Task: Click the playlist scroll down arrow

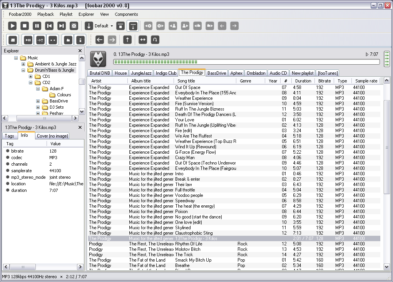Action: pyautogui.click(x=387, y=267)
